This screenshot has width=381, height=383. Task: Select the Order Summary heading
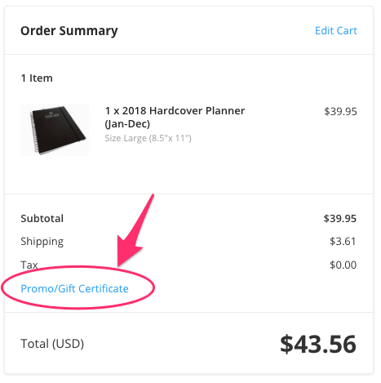click(69, 31)
